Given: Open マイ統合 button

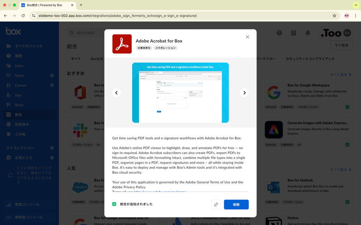Looking at the screenshot, I should [341, 45].
